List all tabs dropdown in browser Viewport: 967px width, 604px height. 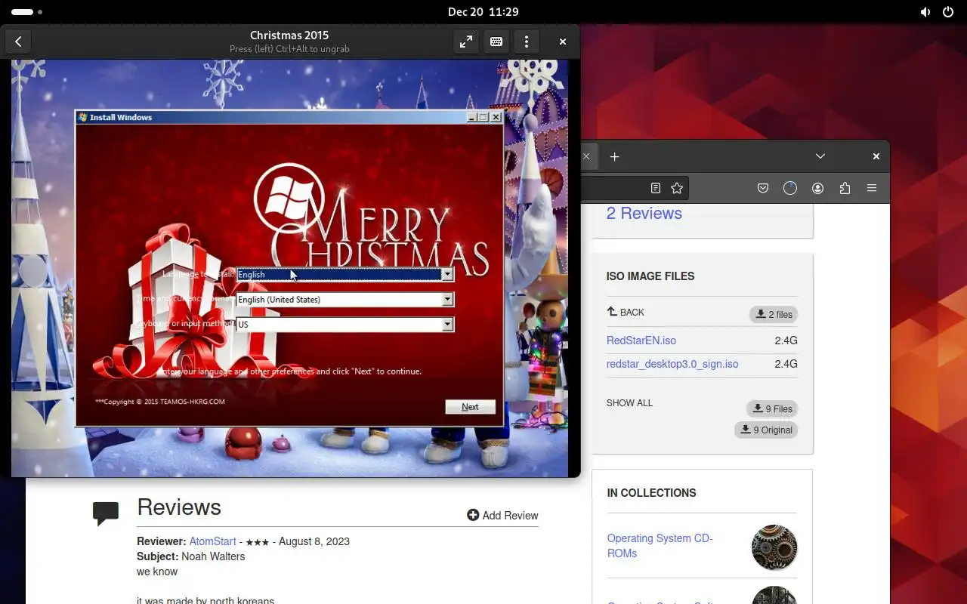tap(820, 156)
